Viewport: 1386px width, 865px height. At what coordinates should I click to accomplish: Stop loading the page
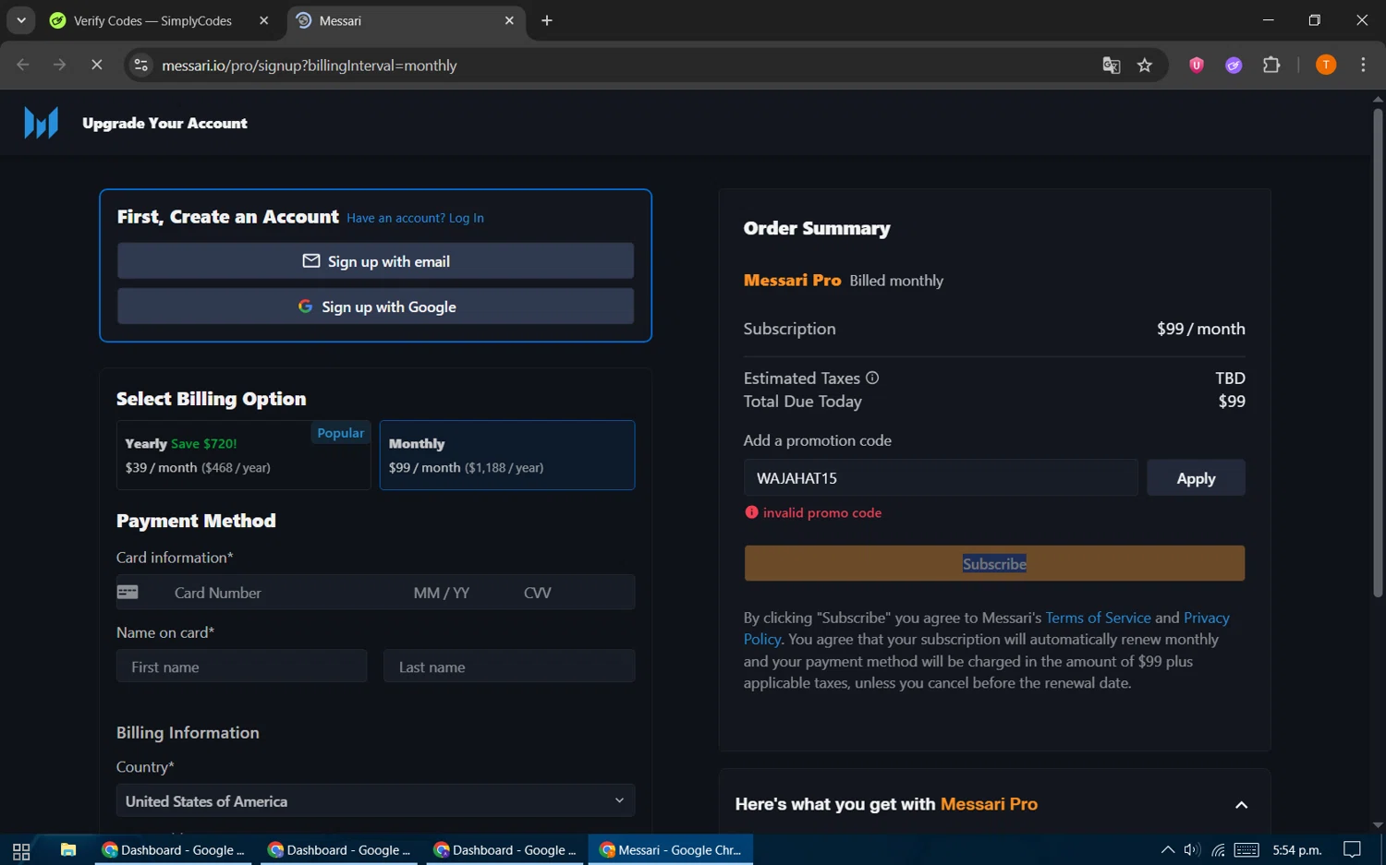pos(96,65)
